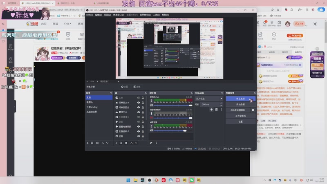Open File Explorer from taskbar

[136, 180]
